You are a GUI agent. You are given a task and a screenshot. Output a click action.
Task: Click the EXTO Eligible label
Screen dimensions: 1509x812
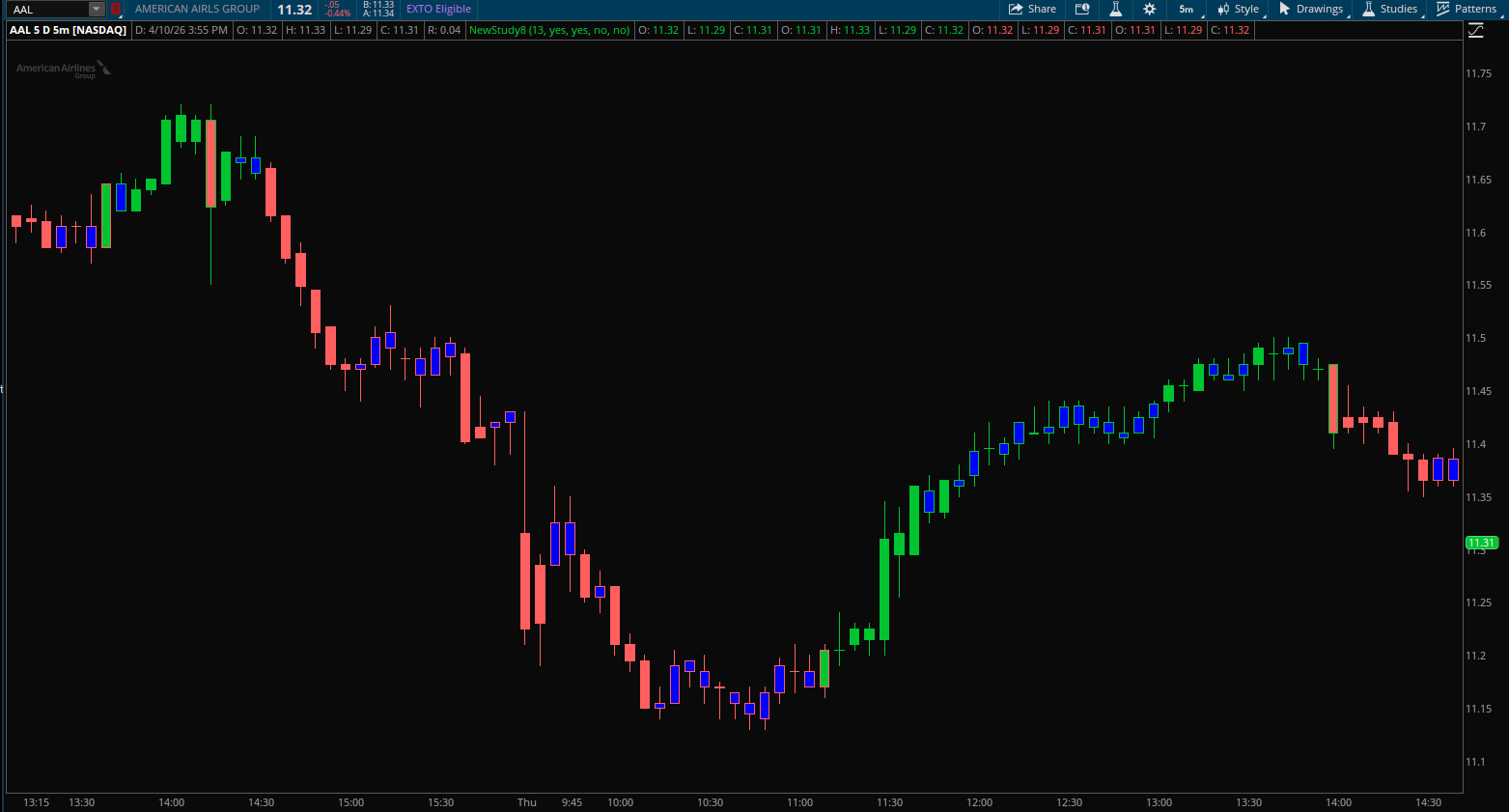tap(438, 9)
